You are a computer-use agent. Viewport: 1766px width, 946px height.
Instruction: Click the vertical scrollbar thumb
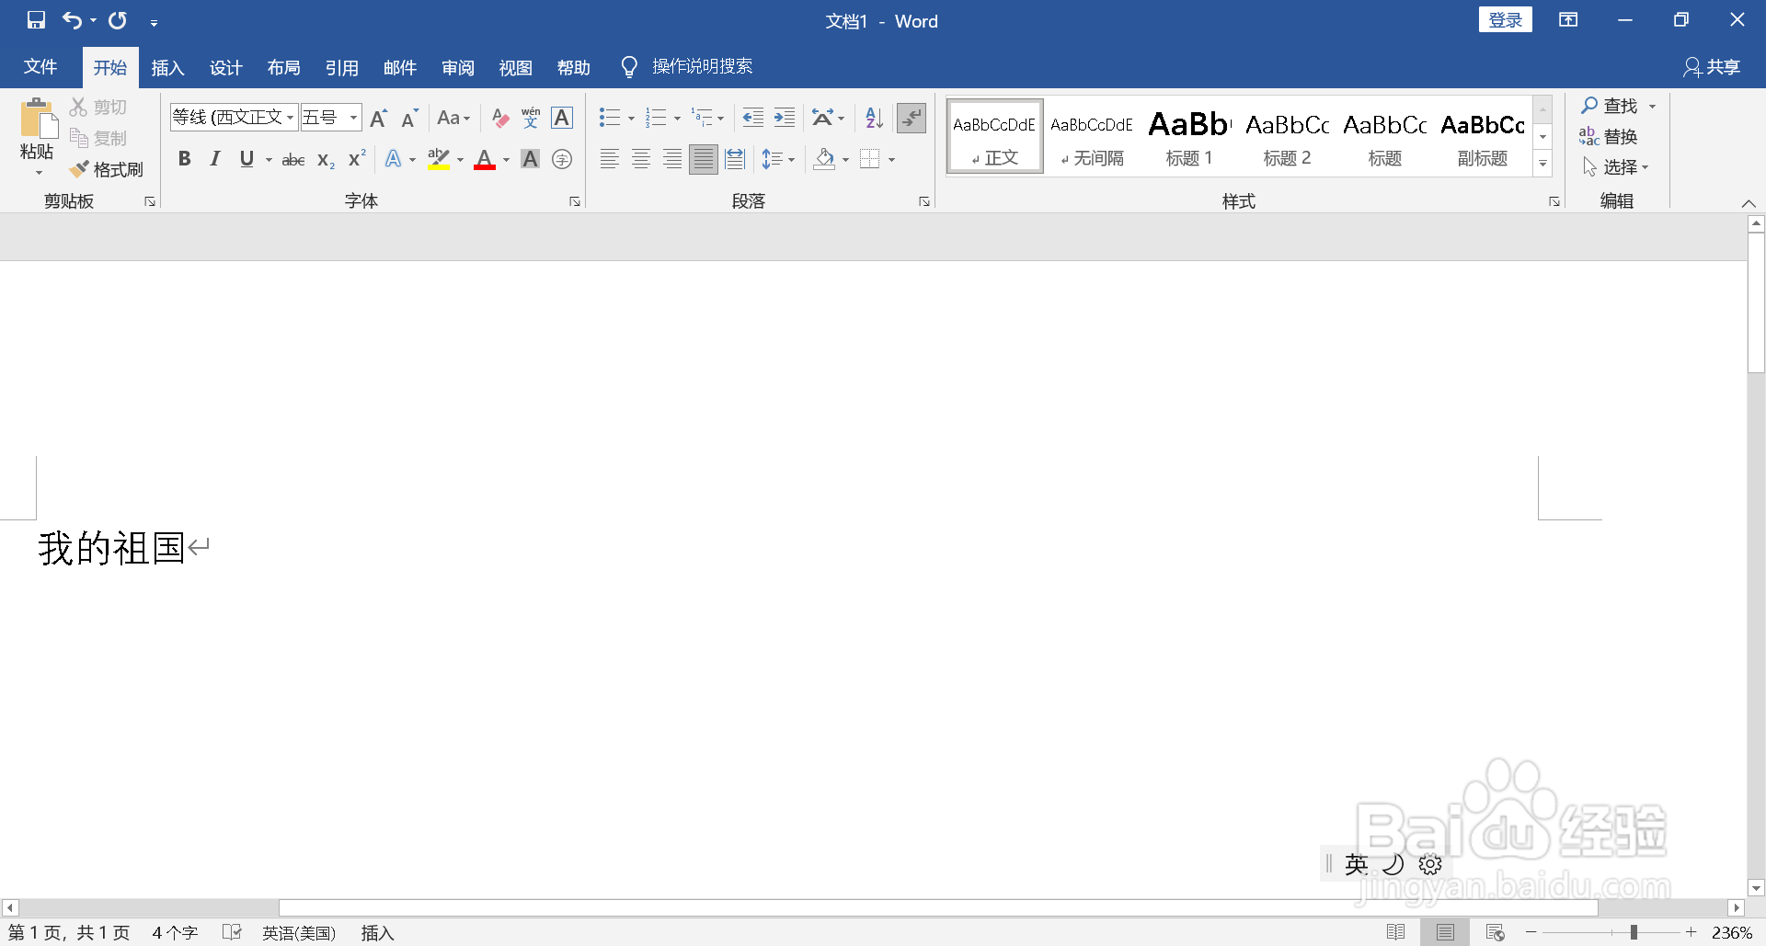[1756, 302]
